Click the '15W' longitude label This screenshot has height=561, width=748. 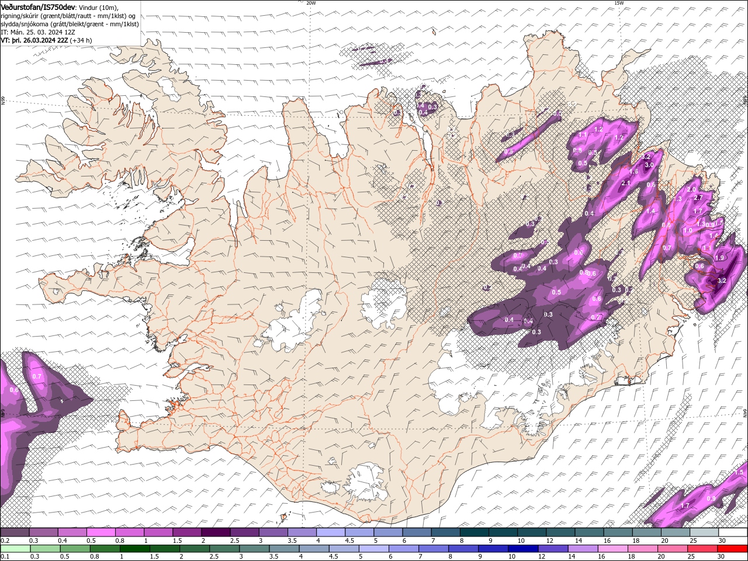[x=619, y=3]
